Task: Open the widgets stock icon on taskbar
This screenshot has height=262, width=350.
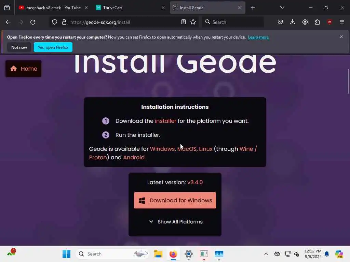Action: (x=11, y=253)
